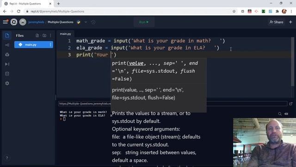Open the help question mark icon
This screenshot has width=296, height=167.
pos(7,158)
